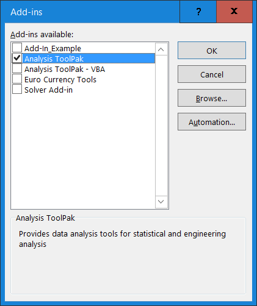Confirm with the OK button
Screen dimensions: 257x306
point(212,51)
